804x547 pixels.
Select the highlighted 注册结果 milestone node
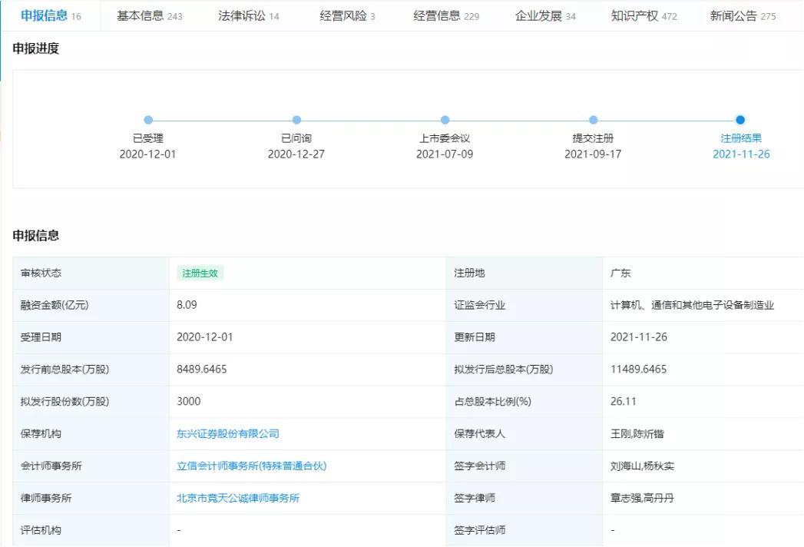[x=739, y=120]
